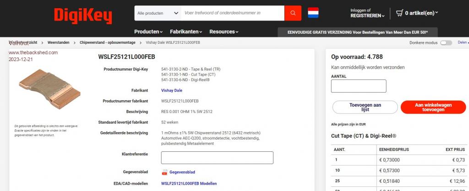This screenshot has height=191, width=469.
Task: Open the shopping cart icon
Action: 399,13
